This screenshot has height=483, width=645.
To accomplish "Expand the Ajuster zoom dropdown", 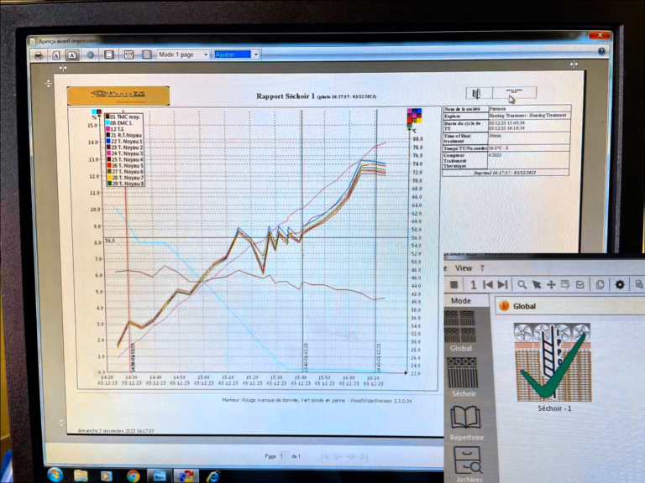I will [x=254, y=55].
